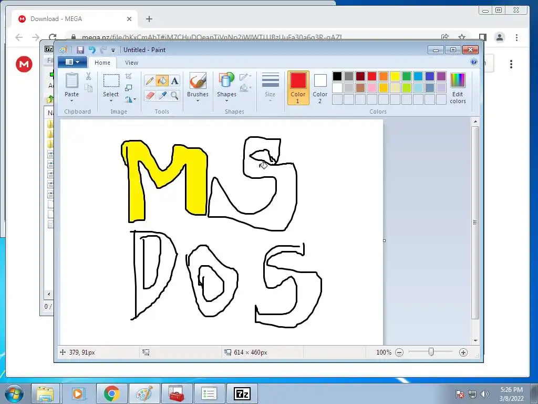This screenshot has height=404, width=538.
Task: Click the zoom slider handle
Action: pyautogui.click(x=431, y=352)
